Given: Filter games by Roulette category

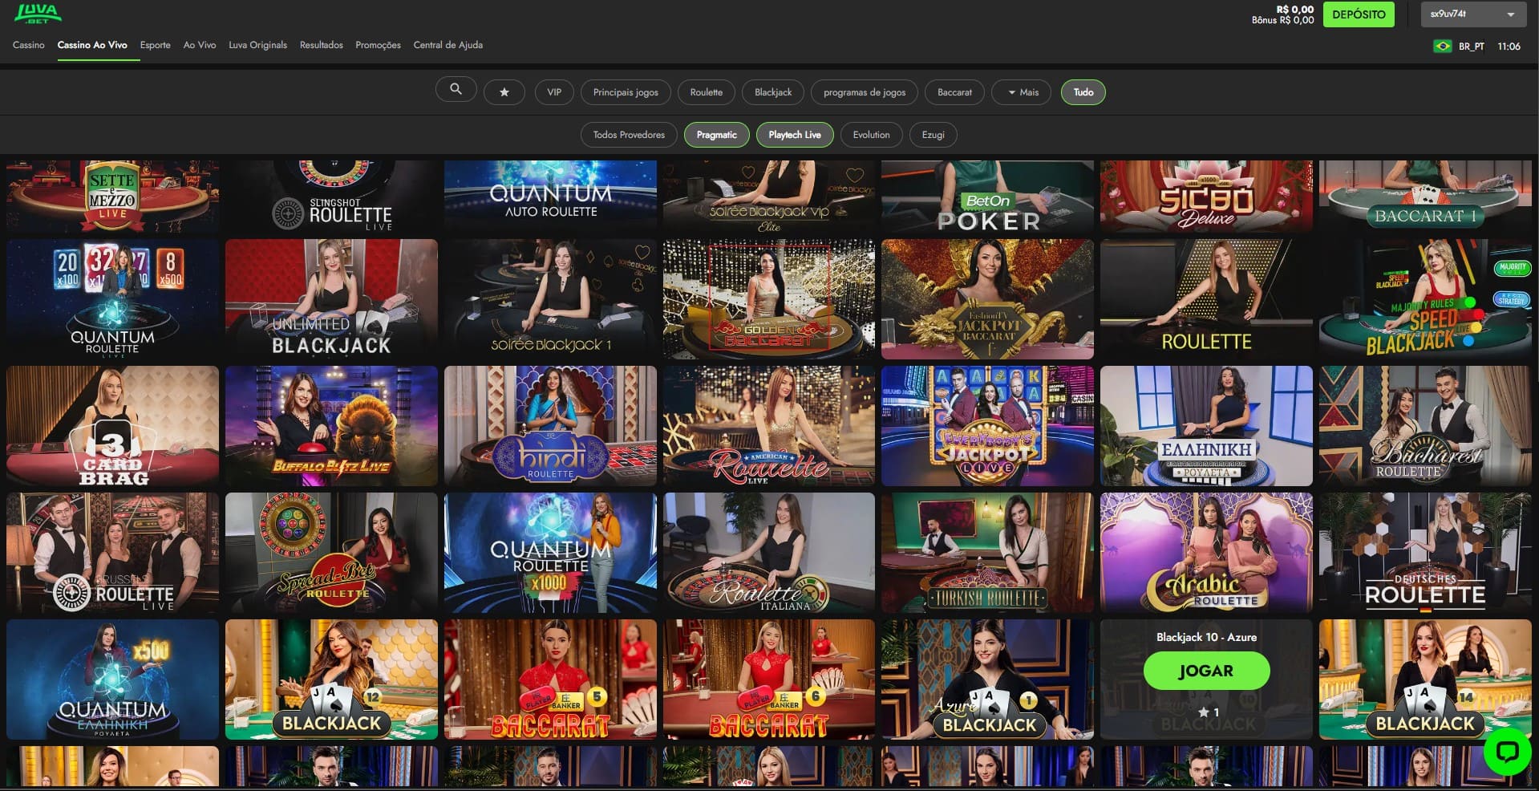Looking at the screenshot, I should [x=706, y=92].
